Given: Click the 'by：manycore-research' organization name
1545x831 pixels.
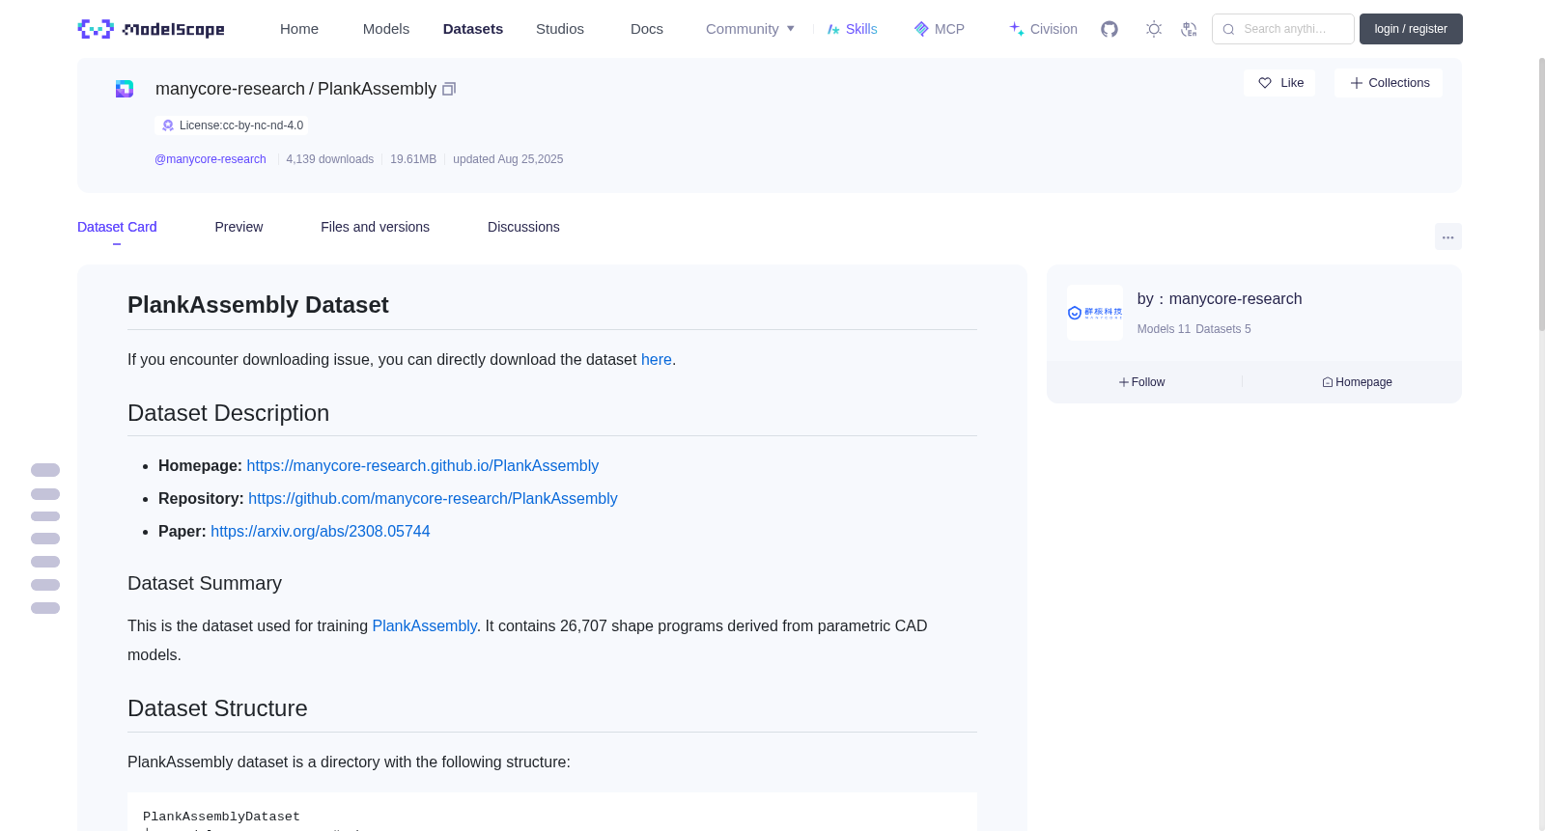Looking at the screenshot, I should point(1220,299).
